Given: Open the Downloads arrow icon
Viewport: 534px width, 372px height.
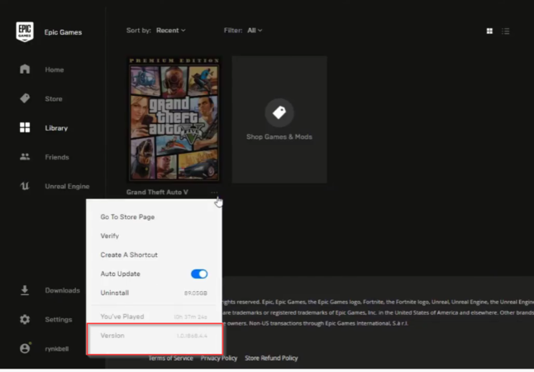Looking at the screenshot, I should click(x=25, y=290).
